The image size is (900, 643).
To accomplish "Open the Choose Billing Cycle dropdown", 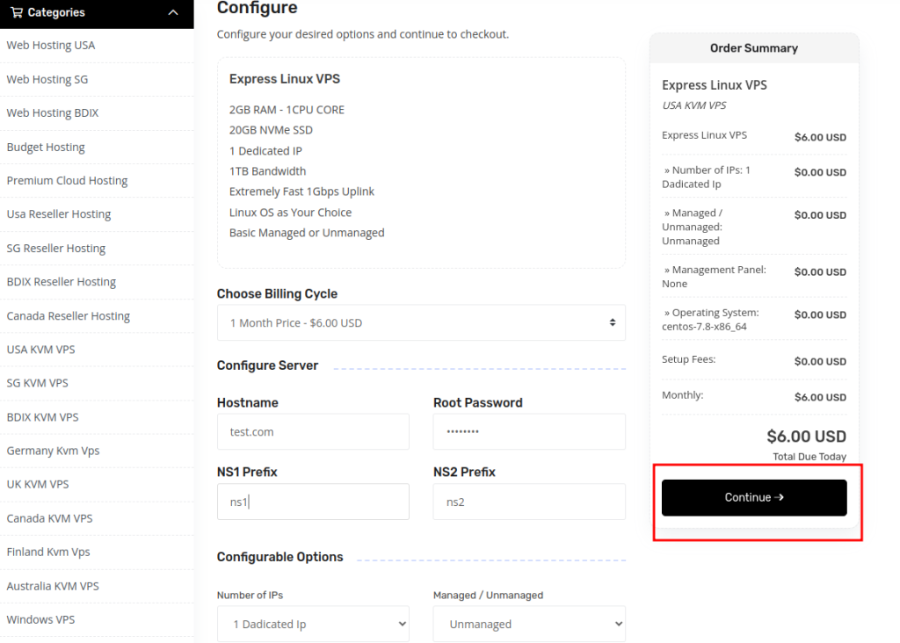I will click(421, 323).
